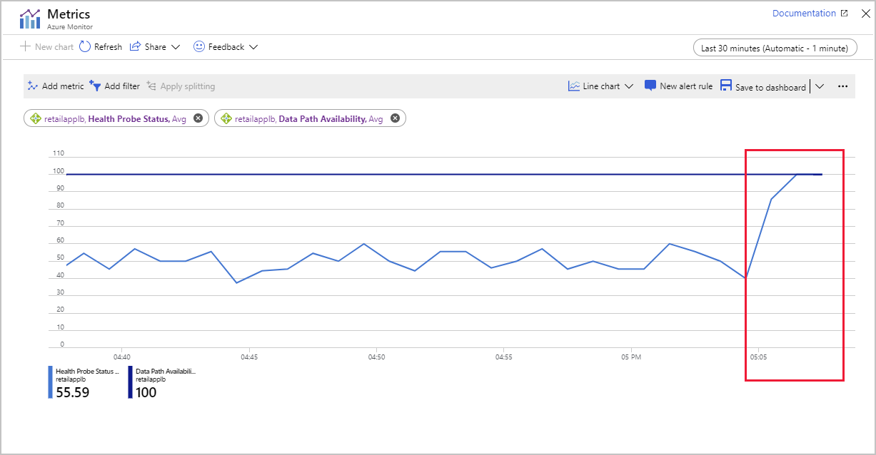Click the Data Path Availability legend item
The width and height of the screenshot is (876, 455).
[162, 382]
